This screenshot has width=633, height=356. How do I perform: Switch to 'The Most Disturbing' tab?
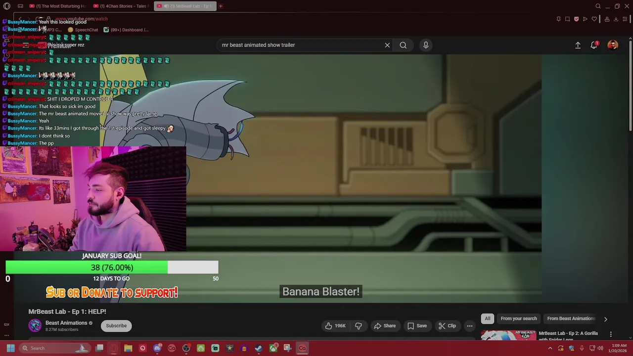click(x=58, y=6)
